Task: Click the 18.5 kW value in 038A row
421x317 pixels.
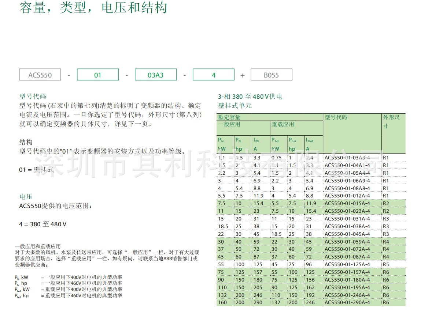Action: [223, 226]
